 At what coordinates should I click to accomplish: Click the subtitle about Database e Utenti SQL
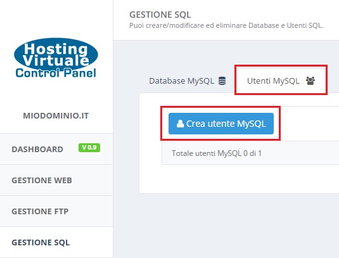click(226, 25)
